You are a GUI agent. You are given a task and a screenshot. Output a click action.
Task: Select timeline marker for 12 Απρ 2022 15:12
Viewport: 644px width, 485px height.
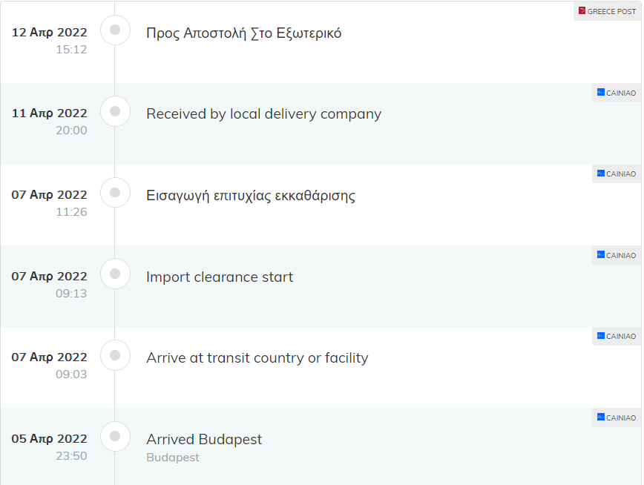(x=115, y=30)
